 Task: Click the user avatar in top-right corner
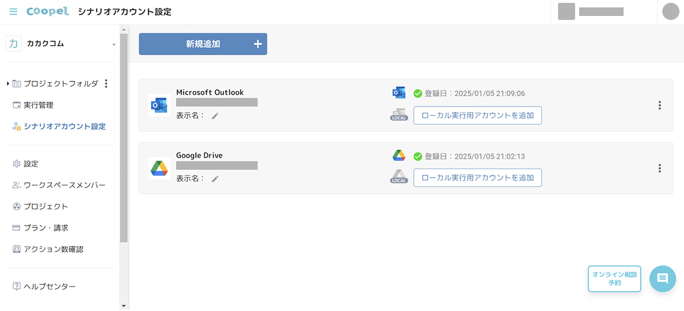[x=671, y=12]
